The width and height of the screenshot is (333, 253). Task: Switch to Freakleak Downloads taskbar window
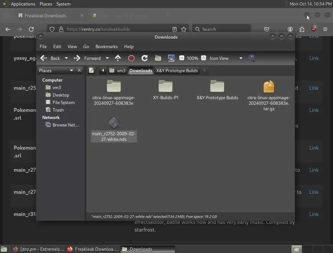click(92, 249)
